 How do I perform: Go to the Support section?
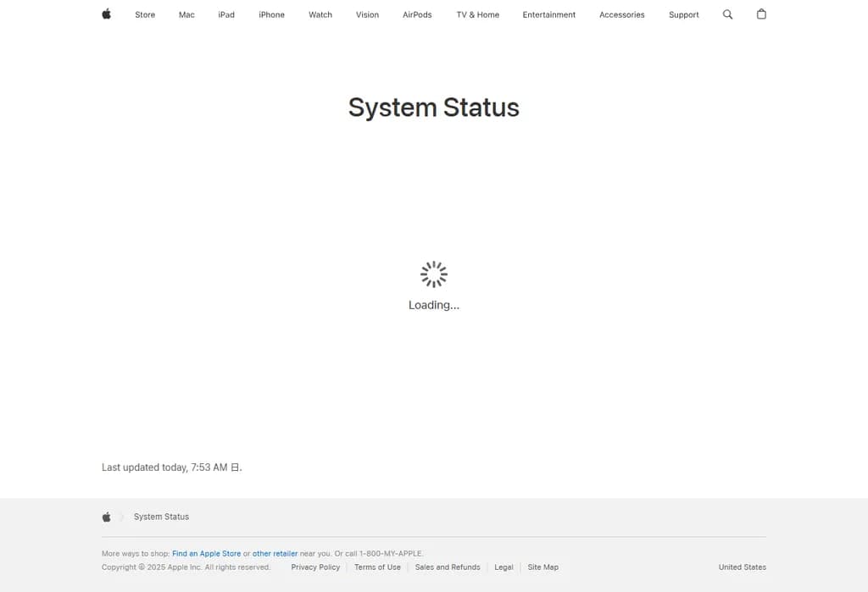(x=683, y=14)
